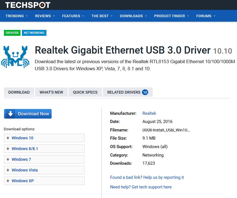The image size is (237, 198).
Task: Click the Windows 10 download arrow icon
Action: coord(8,138)
